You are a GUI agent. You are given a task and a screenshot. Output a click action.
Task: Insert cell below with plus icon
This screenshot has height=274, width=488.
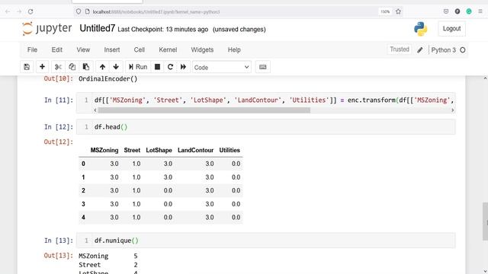point(42,67)
